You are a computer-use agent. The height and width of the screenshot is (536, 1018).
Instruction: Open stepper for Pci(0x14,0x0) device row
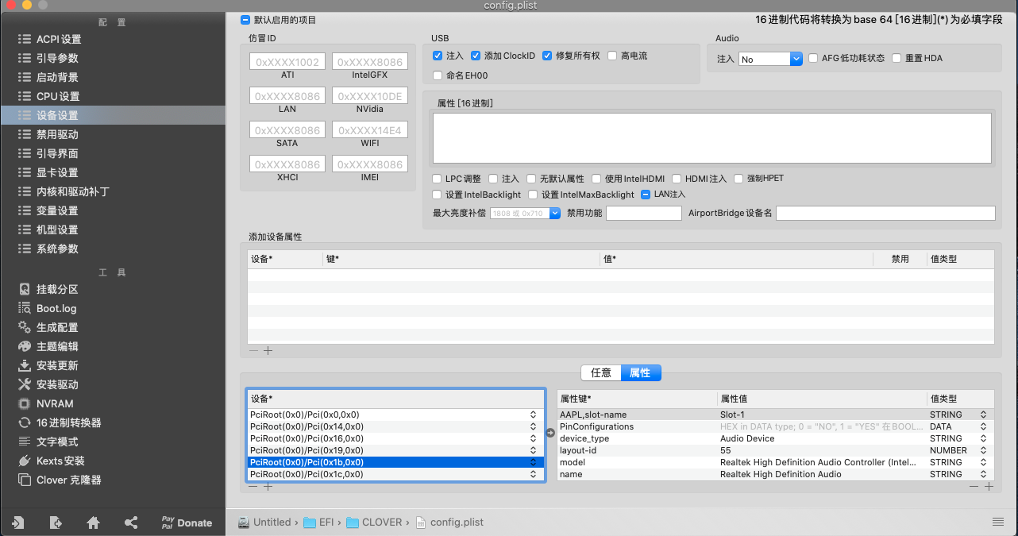pos(533,426)
